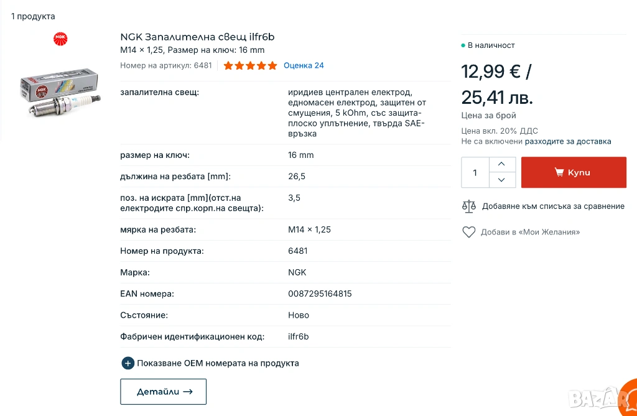Click the arrow icon in Детайли
637x416 pixels.
[x=188, y=392]
